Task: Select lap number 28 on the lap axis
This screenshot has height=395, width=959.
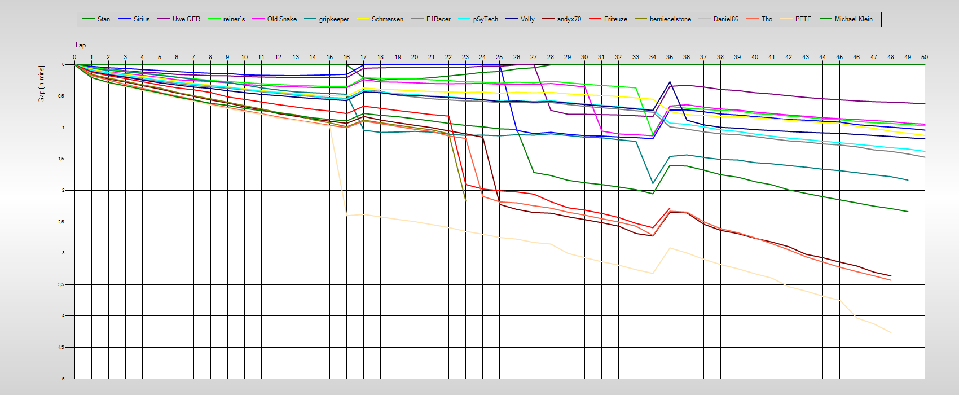Action: (551, 57)
